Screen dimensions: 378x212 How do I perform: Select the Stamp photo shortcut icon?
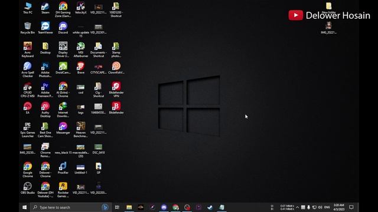tap(116, 49)
